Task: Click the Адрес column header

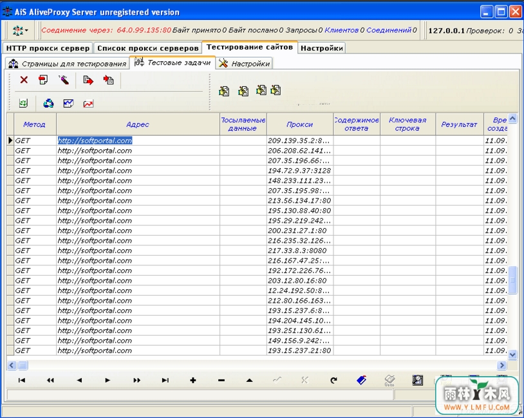Action: click(138, 124)
